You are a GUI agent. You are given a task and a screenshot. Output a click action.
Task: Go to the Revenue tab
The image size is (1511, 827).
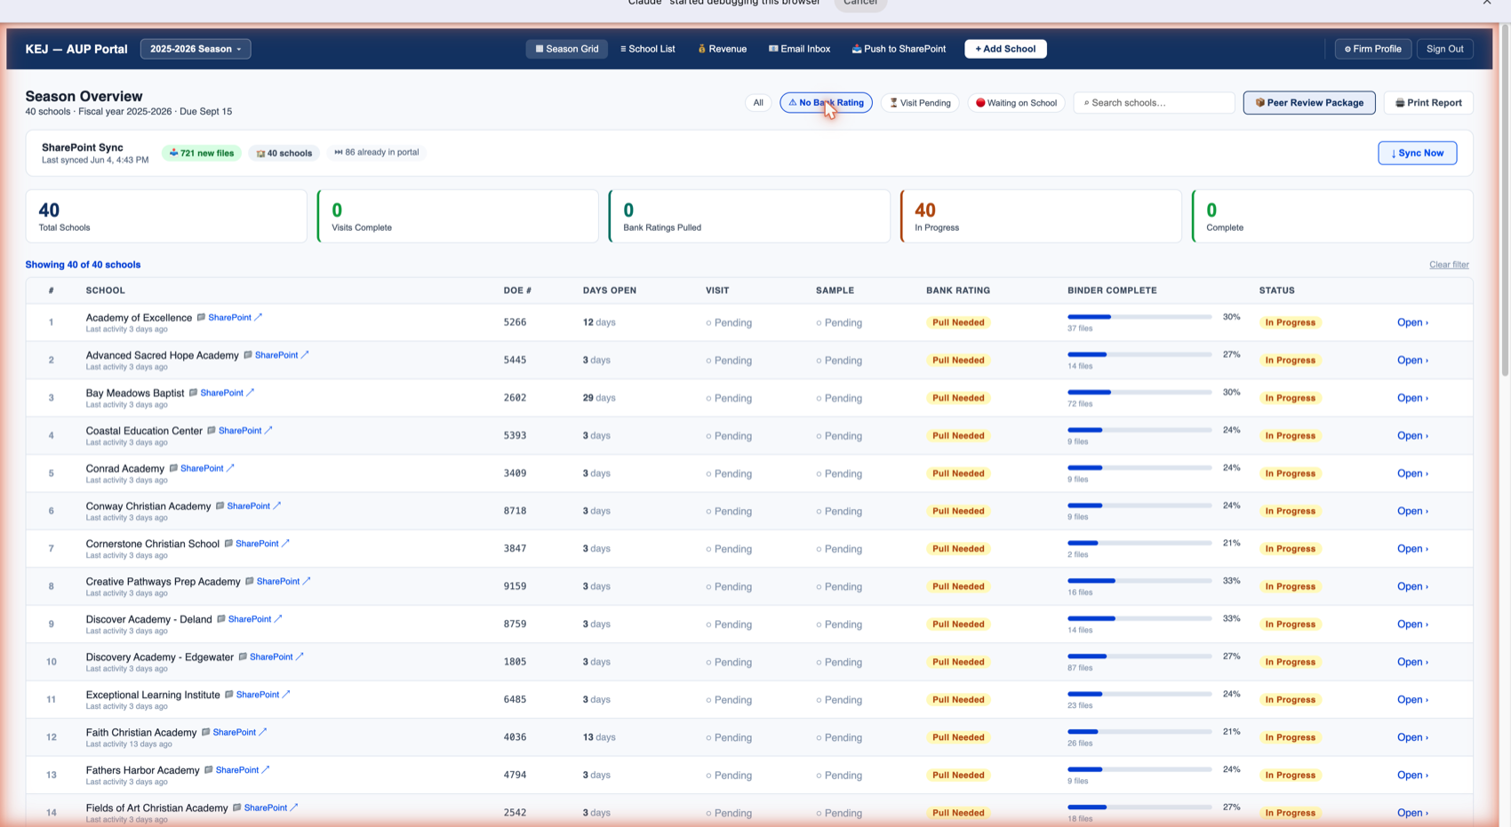(x=722, y=49)
